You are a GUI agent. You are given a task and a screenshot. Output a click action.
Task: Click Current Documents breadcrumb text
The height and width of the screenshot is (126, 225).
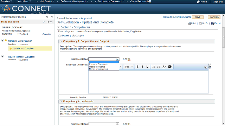139,1
